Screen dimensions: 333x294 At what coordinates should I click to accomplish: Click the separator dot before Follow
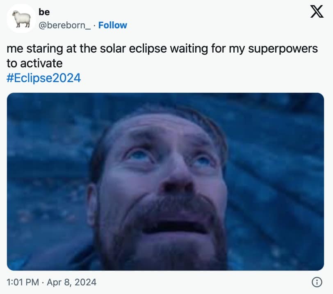coord(95,25)
